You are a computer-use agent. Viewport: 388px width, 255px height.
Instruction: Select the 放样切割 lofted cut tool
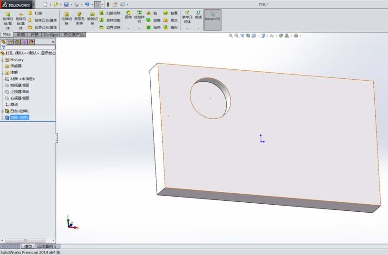click(110, 20)
